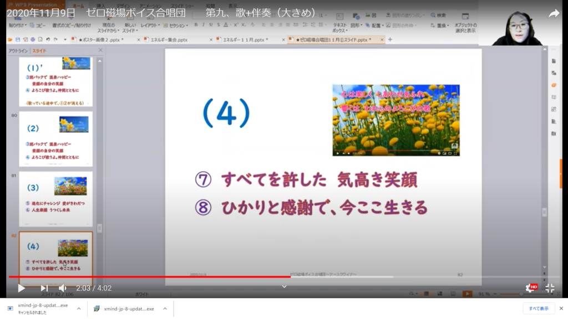Open the レイアウト dropdown
The width and height of the screenshot is (568, 319).
click(x=150, y=25)
